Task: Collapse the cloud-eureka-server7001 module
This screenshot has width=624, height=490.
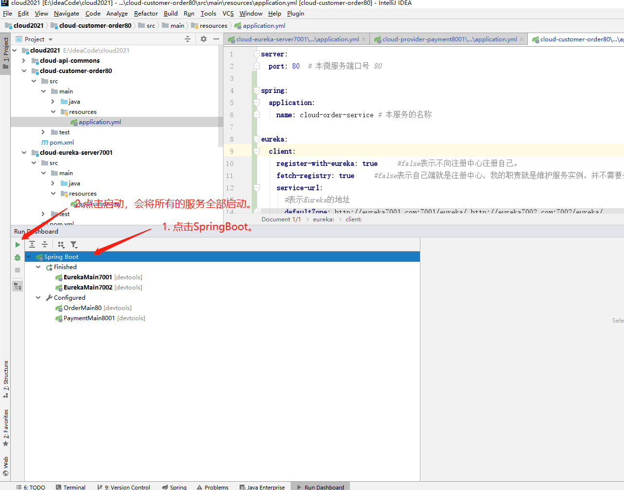Action: tap(24, 152)
